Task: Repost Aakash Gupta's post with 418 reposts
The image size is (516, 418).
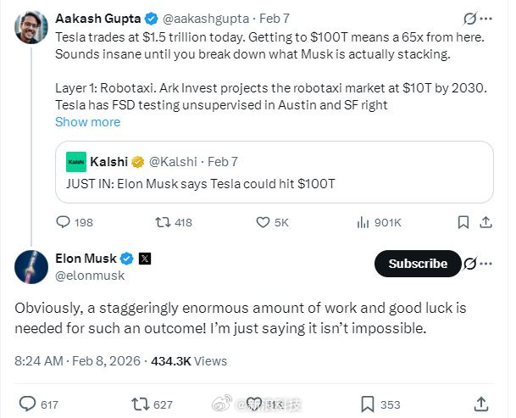Action: point(158,222)
